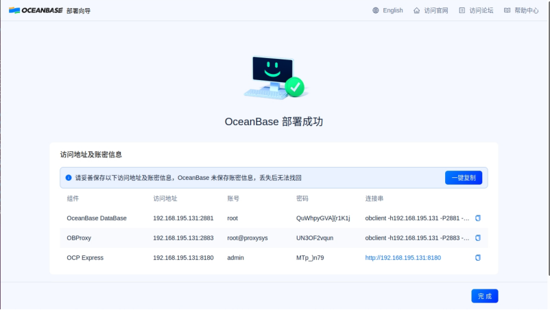550x310 pixels.
Task: Click account root@proxysys
Action: [248, 238]
